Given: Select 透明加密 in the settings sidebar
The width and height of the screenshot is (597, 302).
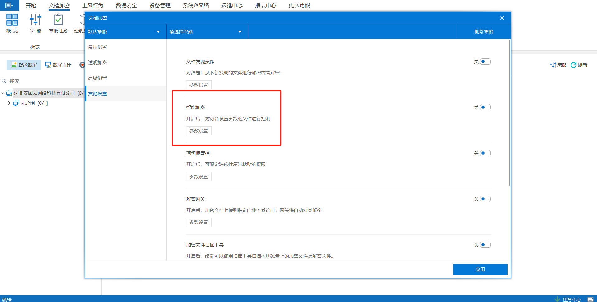Looking at the screenshot, I should coord(97,62).
